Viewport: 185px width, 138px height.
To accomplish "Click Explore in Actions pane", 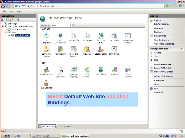I will [x=157, y=20].
